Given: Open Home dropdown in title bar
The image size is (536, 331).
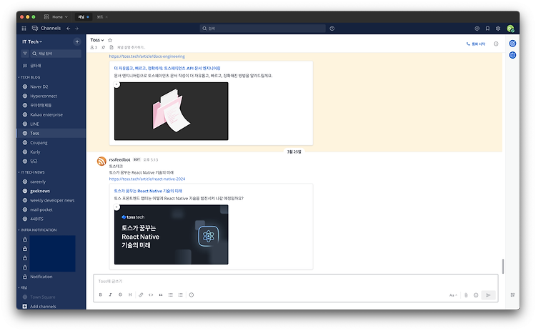Looking at the screenshot, I should tap(56, 16).
